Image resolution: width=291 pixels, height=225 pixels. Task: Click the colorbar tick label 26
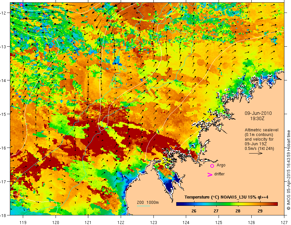194,211
